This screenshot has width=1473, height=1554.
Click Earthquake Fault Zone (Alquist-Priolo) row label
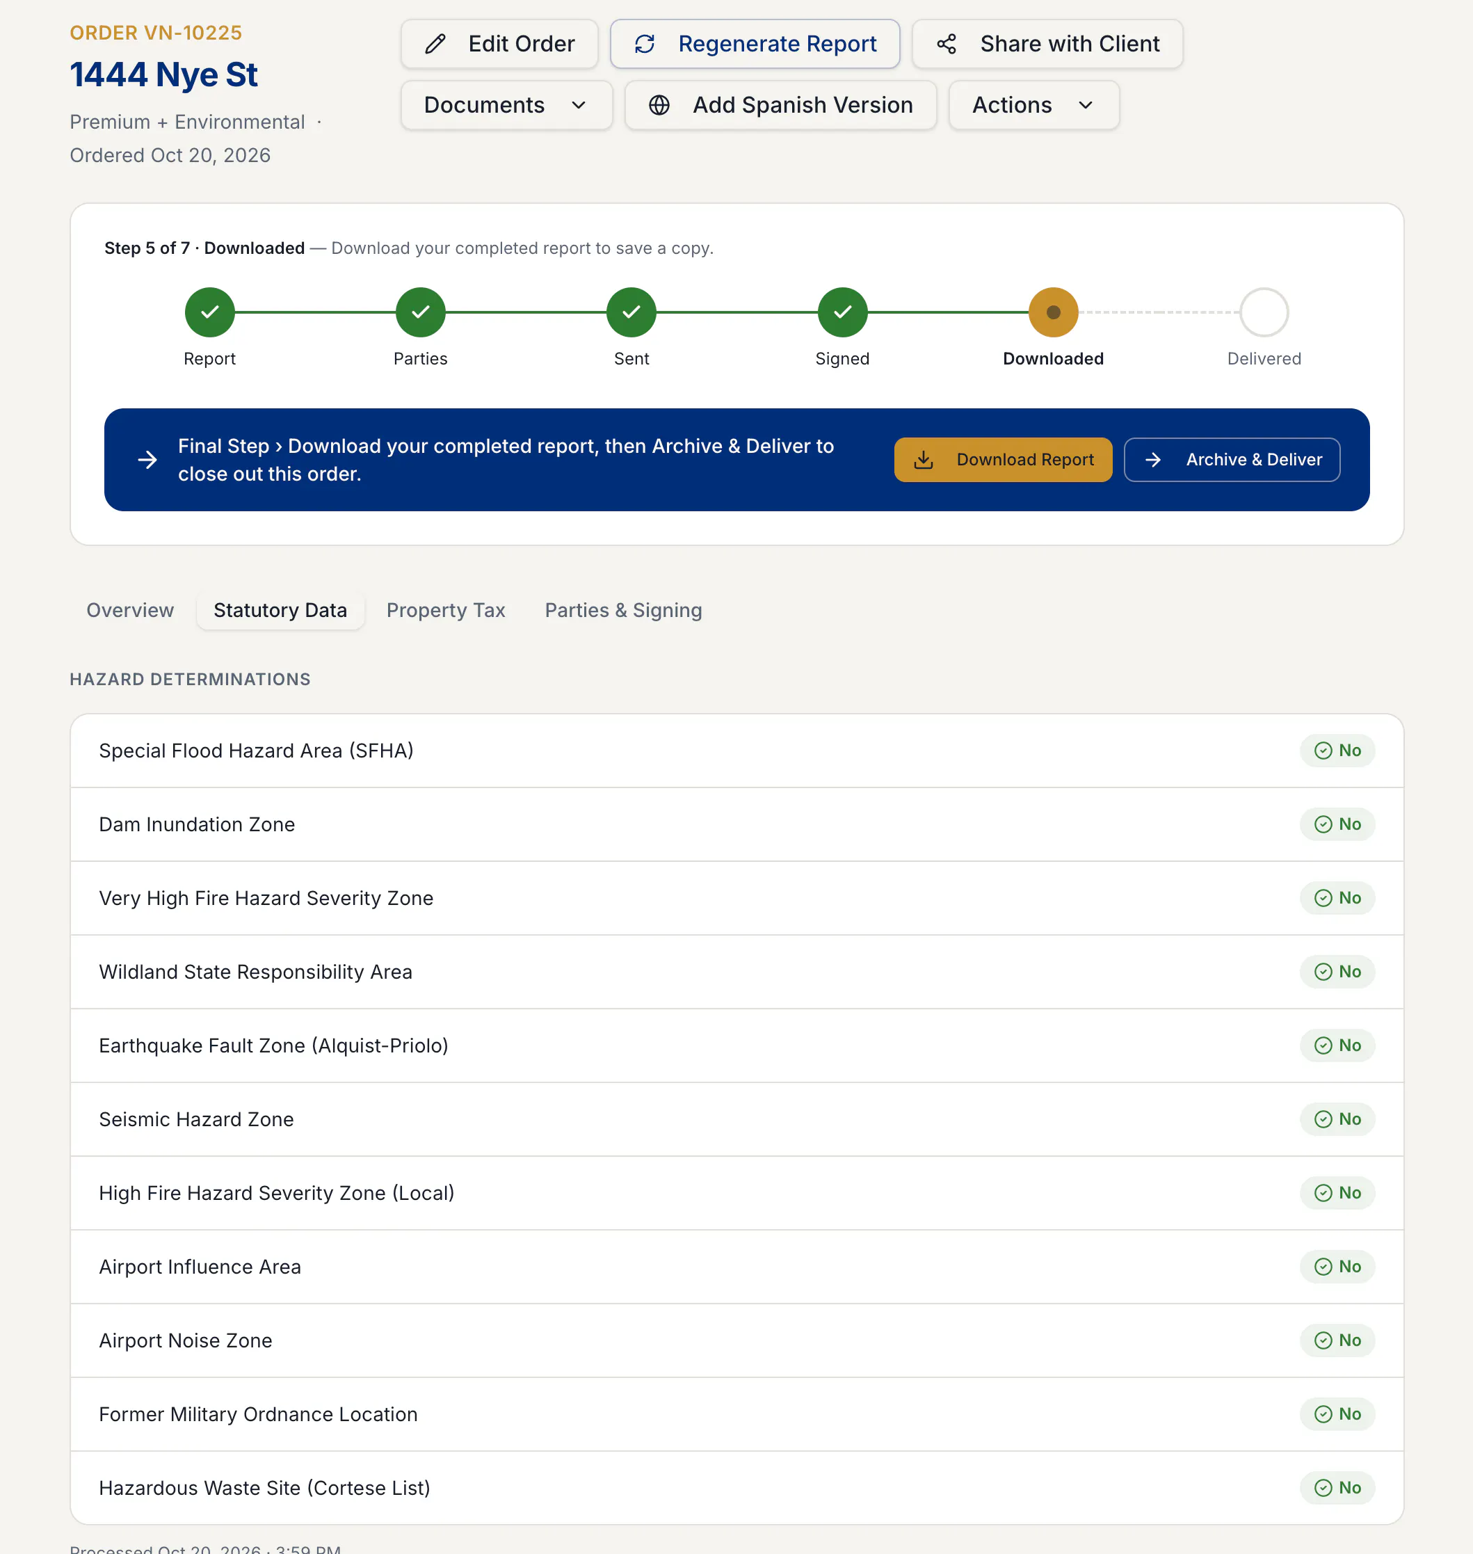(273, 1046)
